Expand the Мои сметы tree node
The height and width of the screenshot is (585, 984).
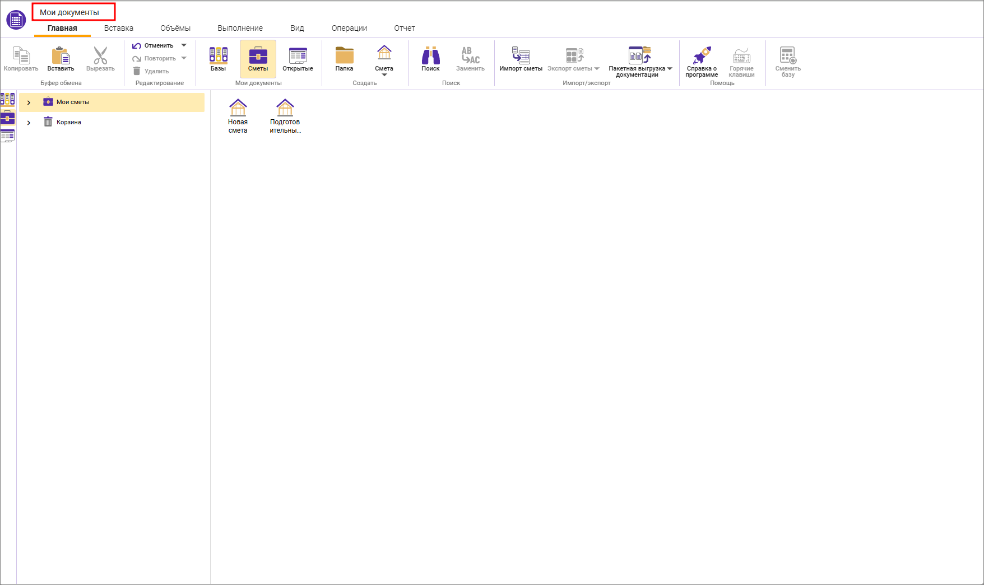click(x=29, y=102)
